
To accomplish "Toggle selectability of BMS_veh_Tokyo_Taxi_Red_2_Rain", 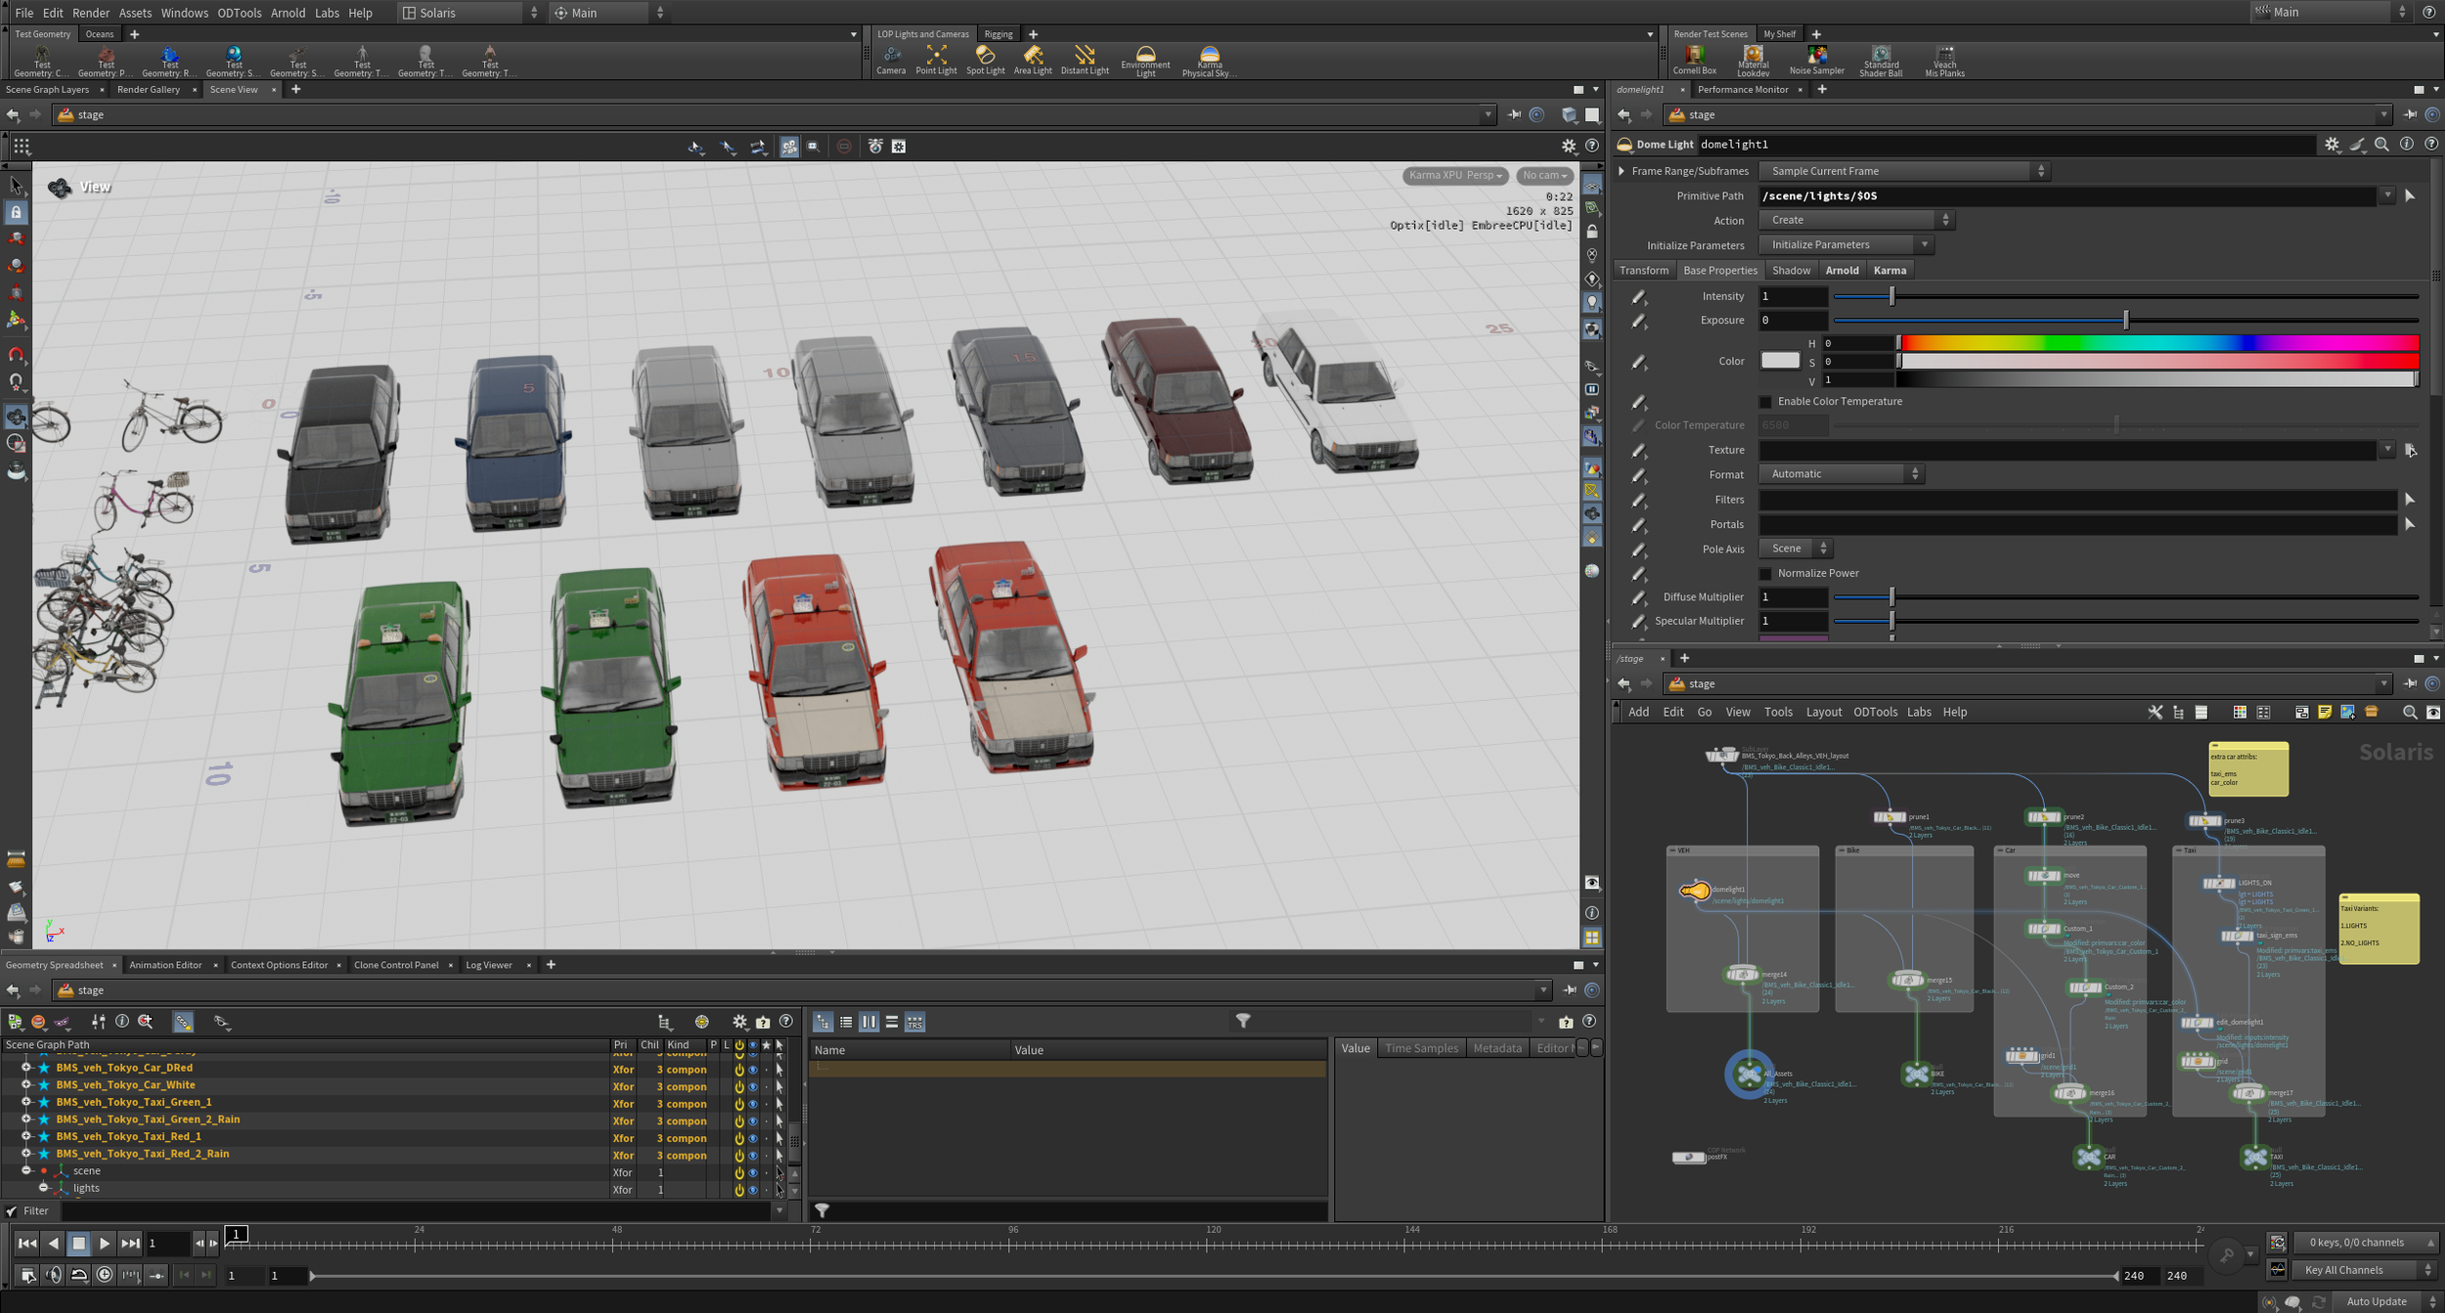I will pyautogui.click(x=779, y=1155).
